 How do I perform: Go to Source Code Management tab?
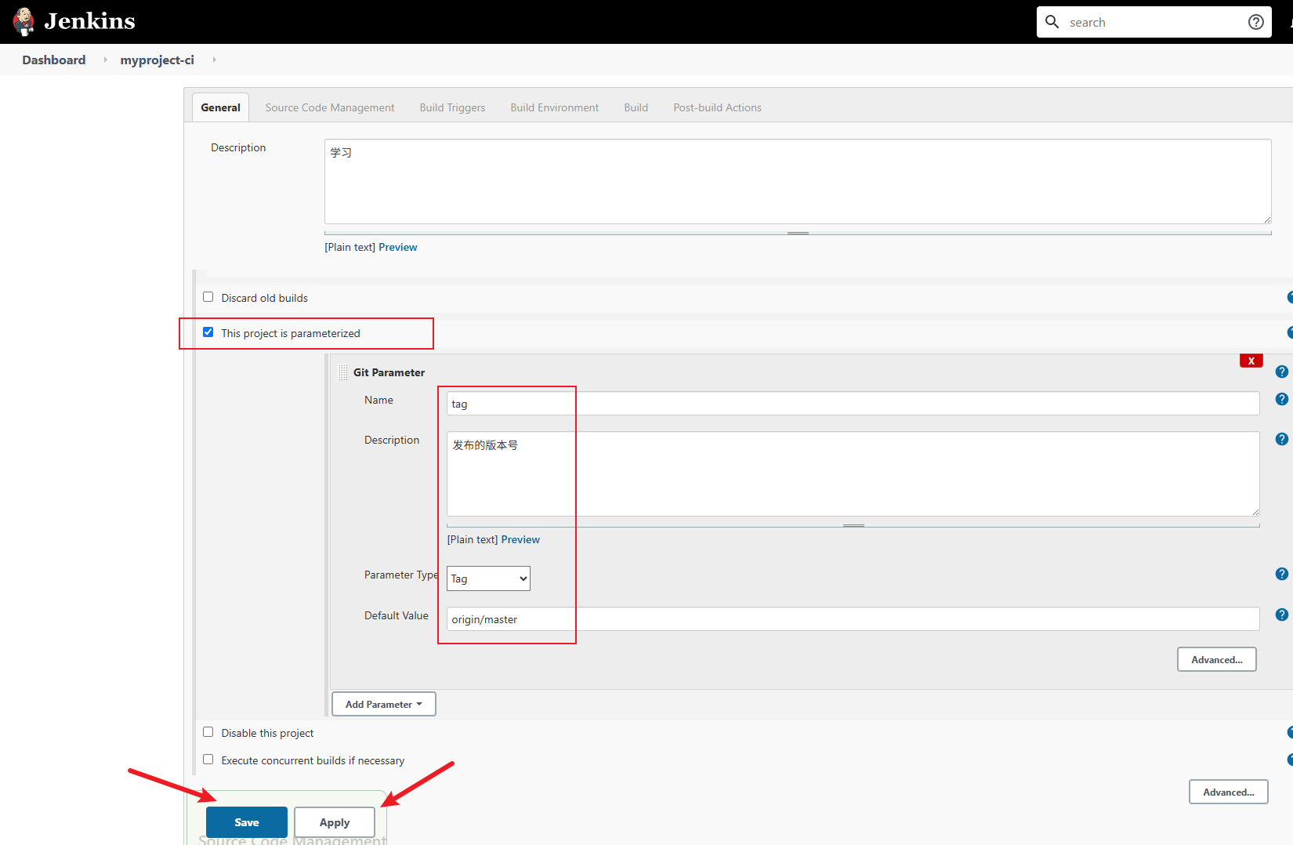tap(330, 107)
